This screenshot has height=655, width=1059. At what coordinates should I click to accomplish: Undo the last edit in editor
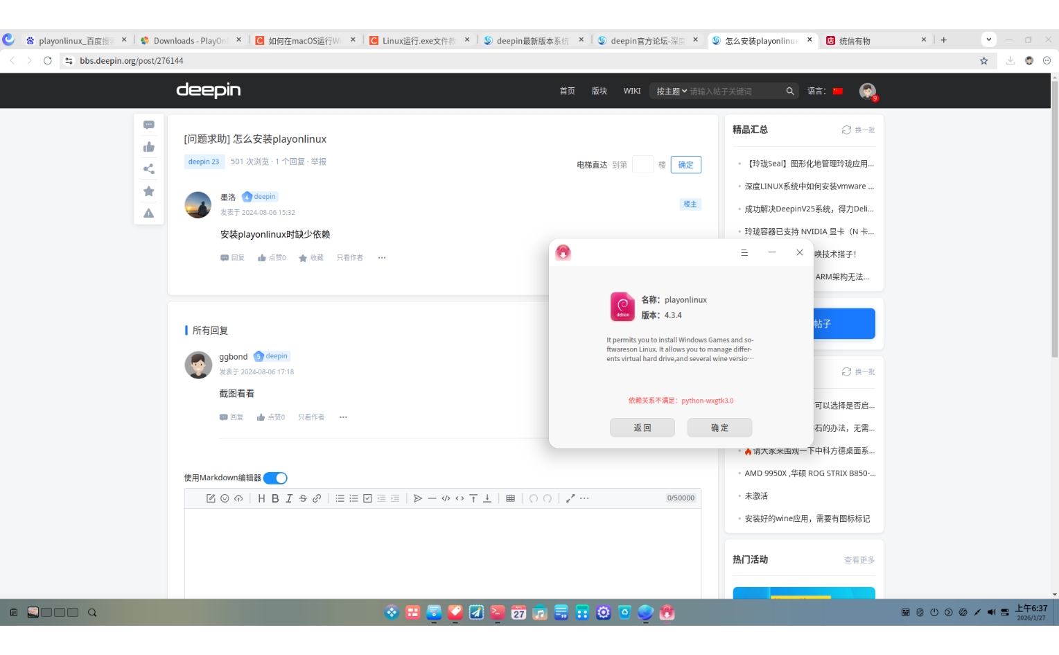[x=534, y=498]
